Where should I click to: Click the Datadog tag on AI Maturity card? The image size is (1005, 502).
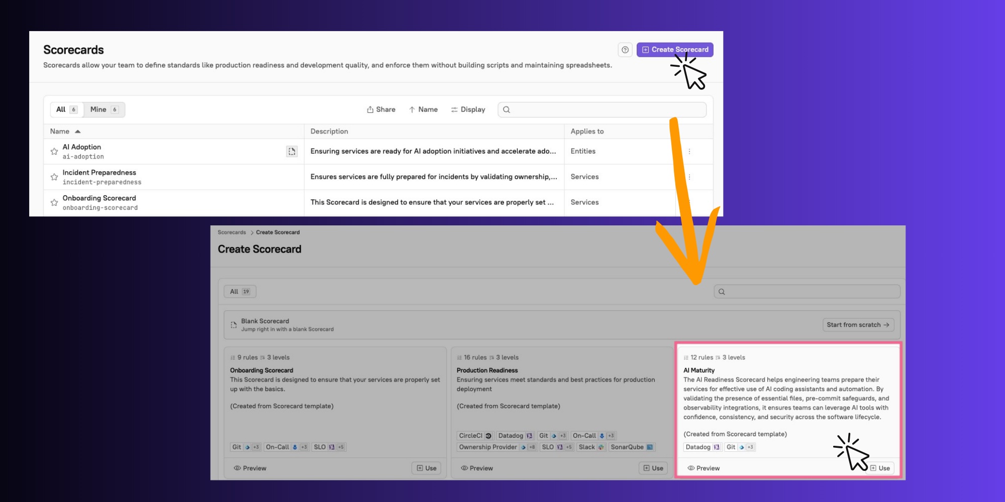click(x=702, y=447)
